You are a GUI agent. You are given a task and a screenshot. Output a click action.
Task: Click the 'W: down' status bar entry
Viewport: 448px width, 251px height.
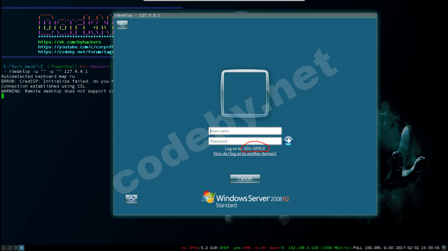click(270, 248)
